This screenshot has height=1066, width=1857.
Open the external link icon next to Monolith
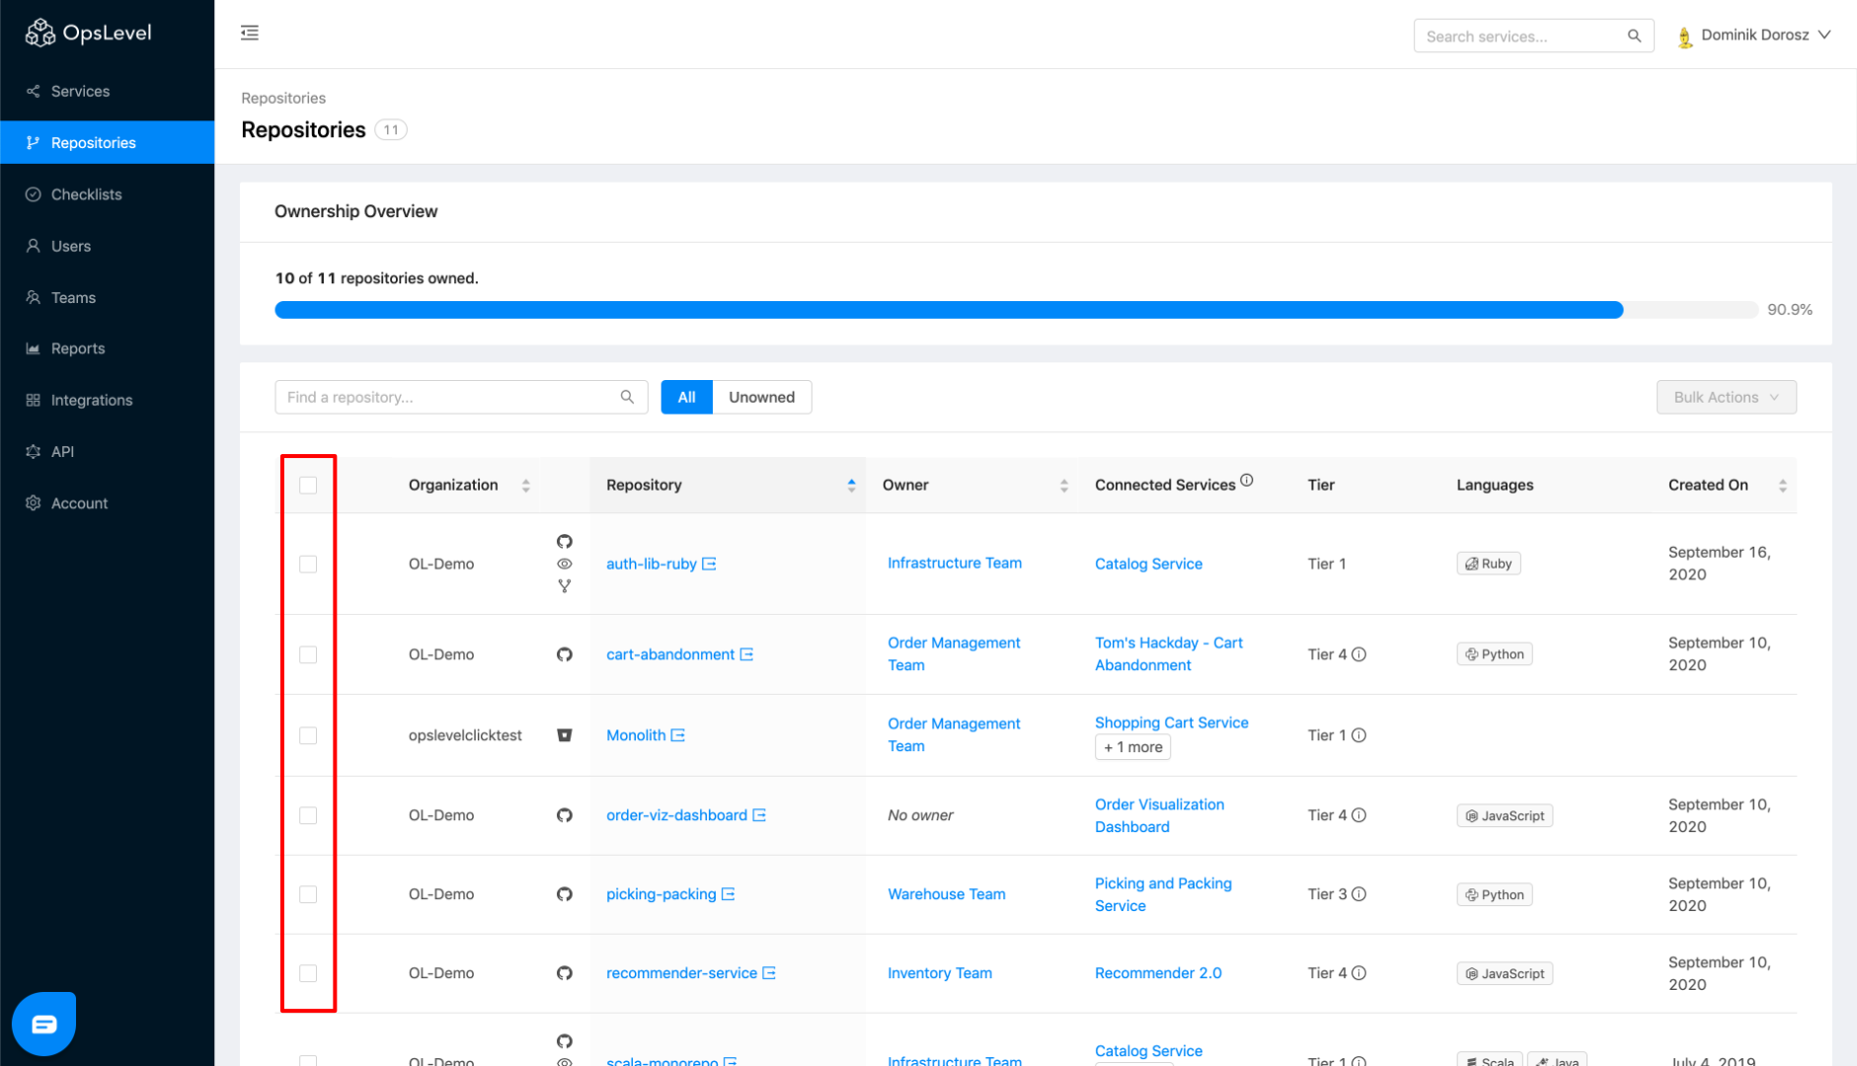pos(678,735)
